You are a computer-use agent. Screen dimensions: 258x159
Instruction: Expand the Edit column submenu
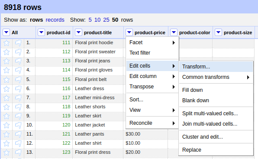152,76
